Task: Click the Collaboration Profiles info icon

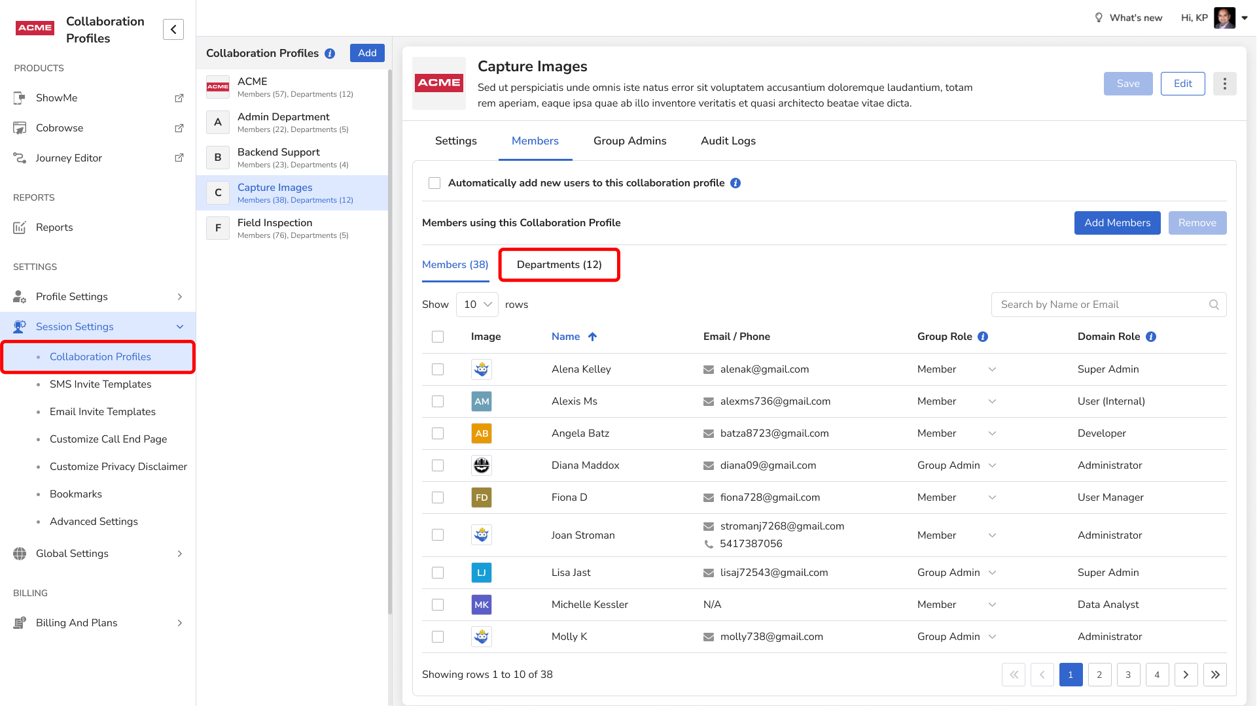Action: (330, 54)
